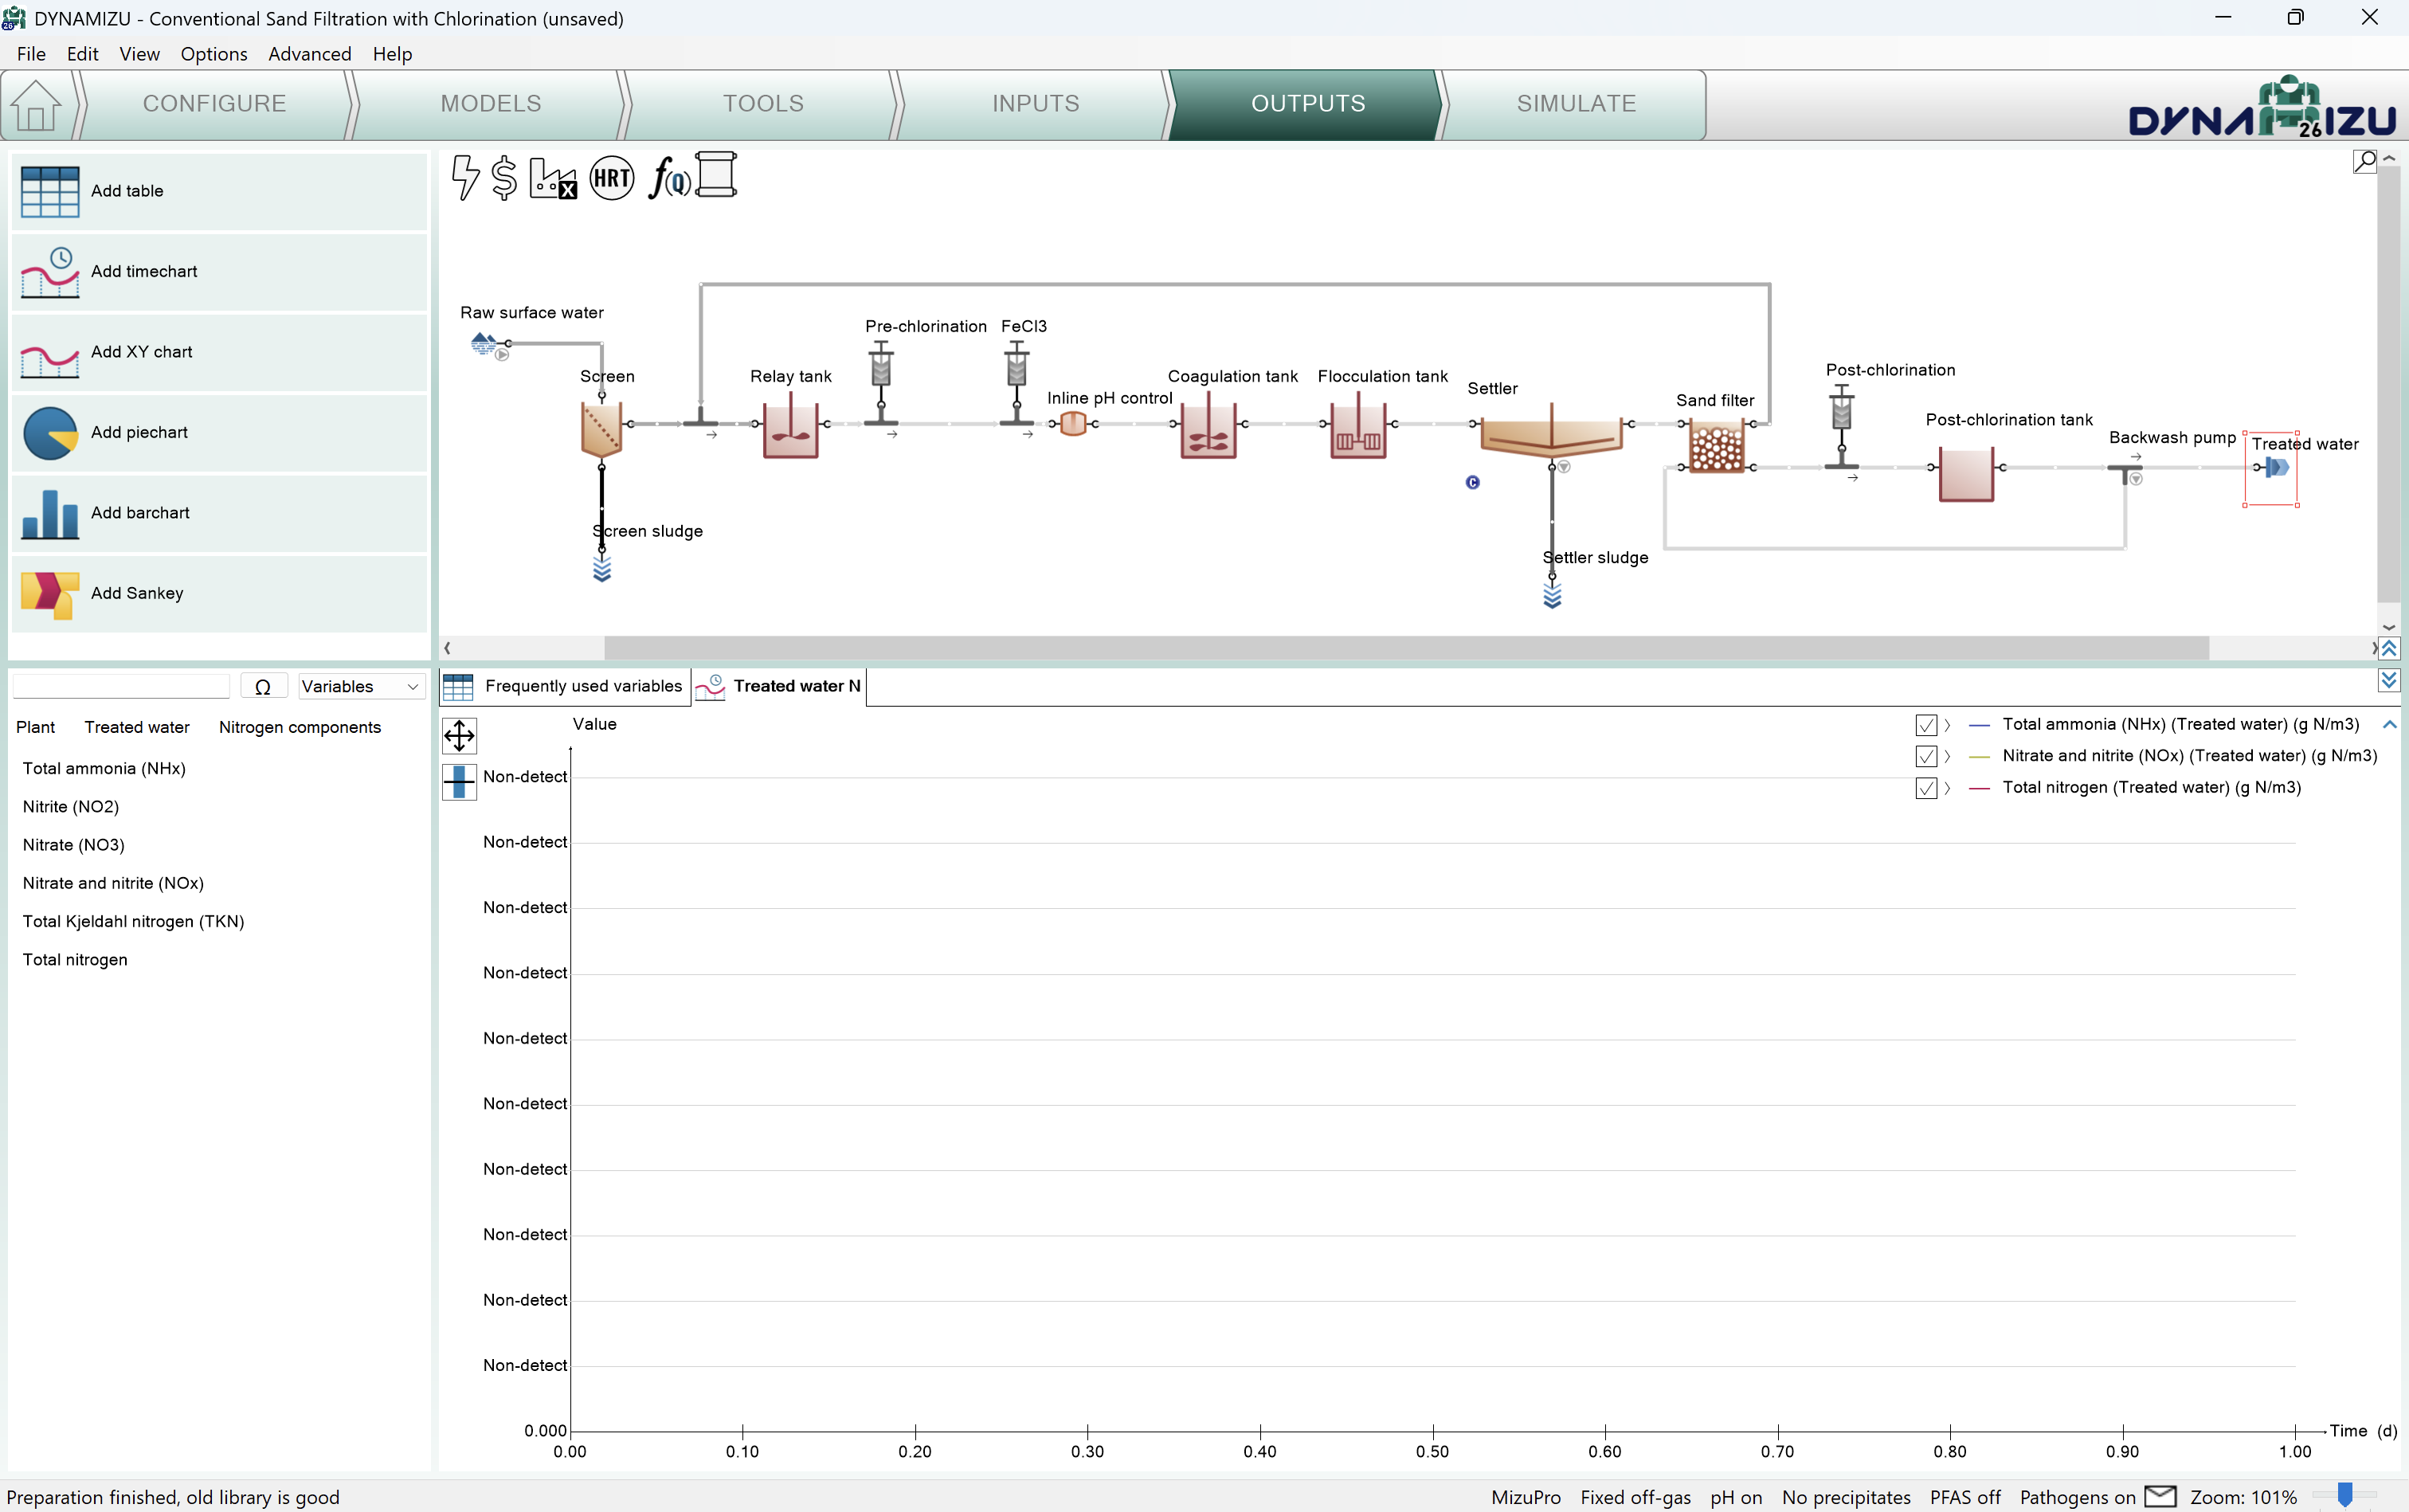Toggle Nitrate and nitrite (NOx) series checkbox

pos(1926,756)
